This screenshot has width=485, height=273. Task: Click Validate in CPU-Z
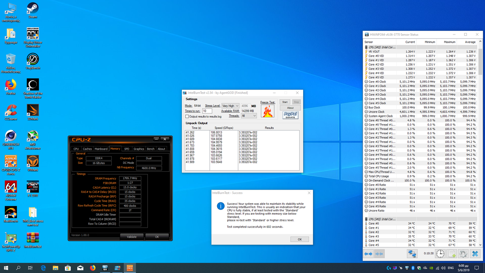[131, 237]
